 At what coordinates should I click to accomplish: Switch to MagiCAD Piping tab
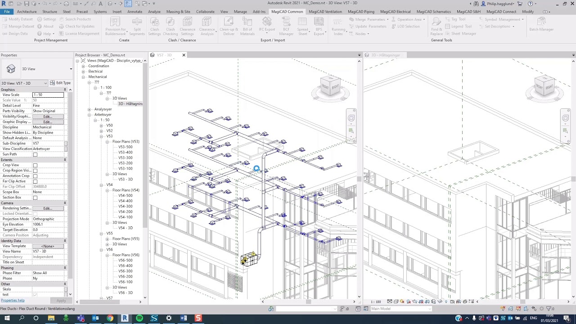[x=361, y=12]
